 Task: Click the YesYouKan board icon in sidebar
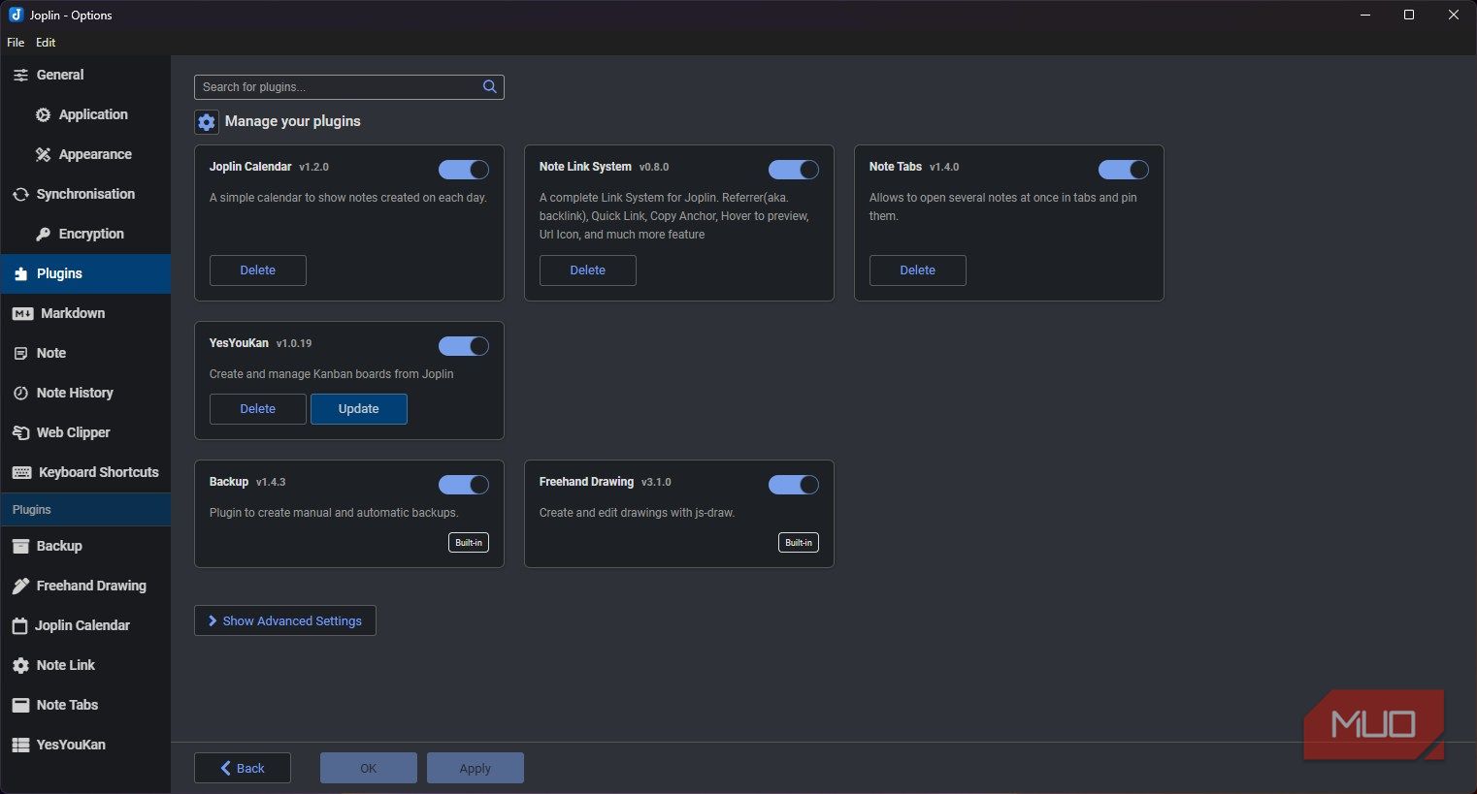tap(20, 745)
